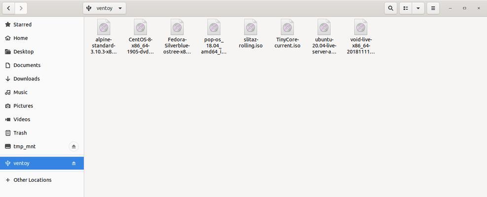Screen dimensions: 487x197
Task: Select the ubuntu-20.04 live server ISO icon
Action: click(x=324, y=27)
